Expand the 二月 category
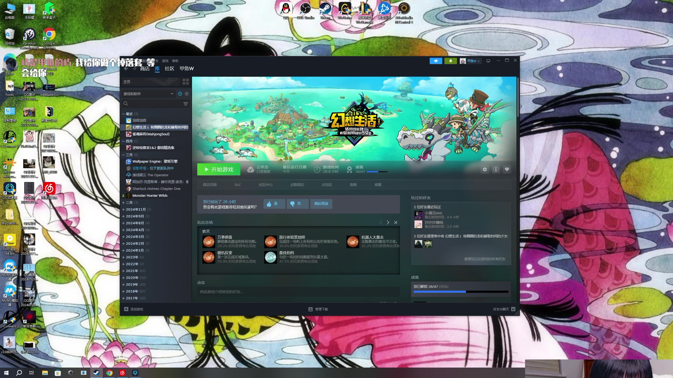673x378 pixels. pos(123,203)
